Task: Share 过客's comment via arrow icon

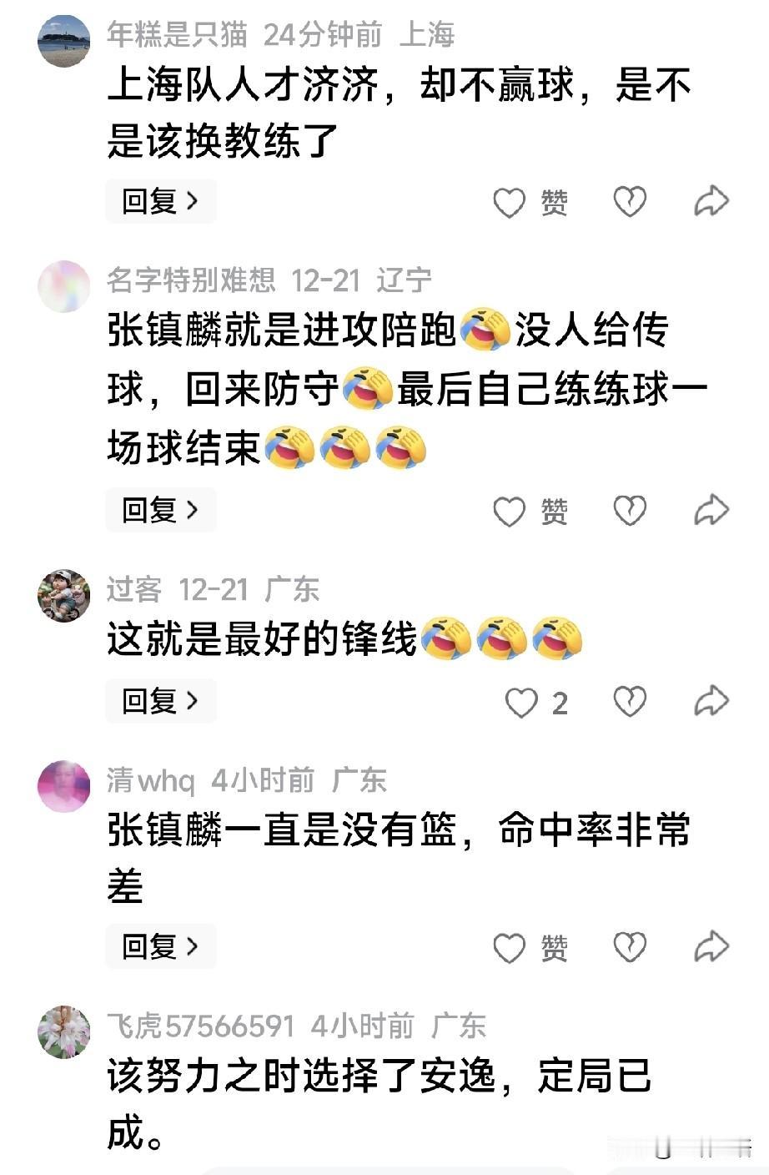Action: coord(711,702)
